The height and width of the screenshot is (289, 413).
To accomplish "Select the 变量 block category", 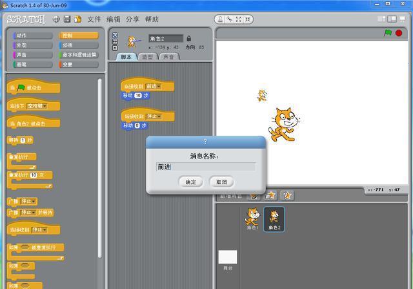I will (x=79, y=65).
